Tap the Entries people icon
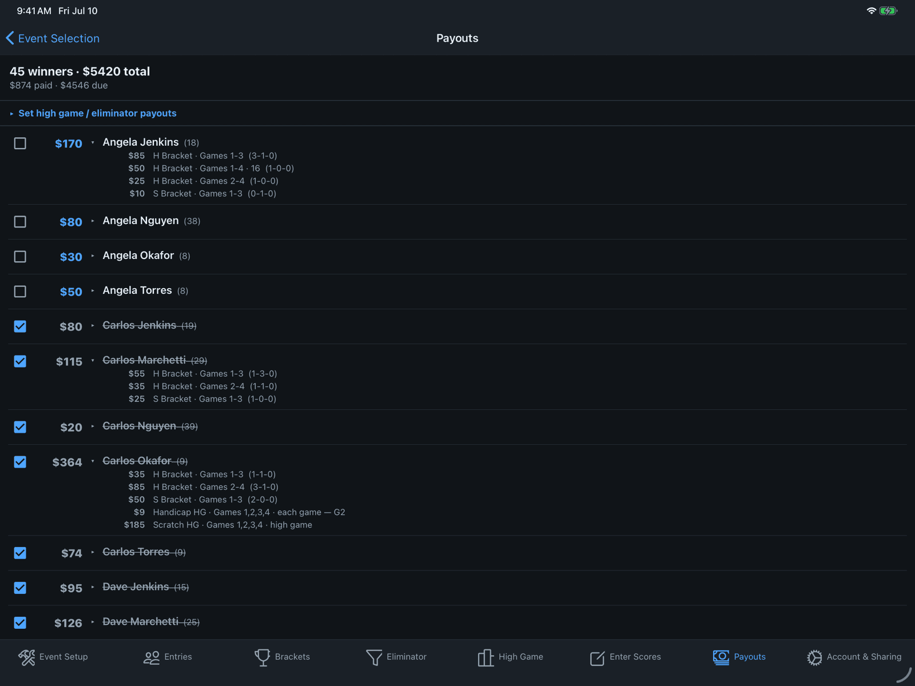This screenshot has width=915, height=686. tap(152, 657)
